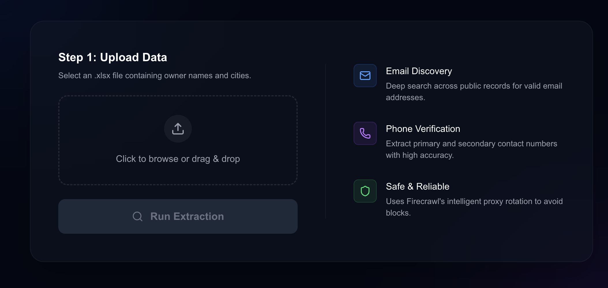This screenshot has height=288, width=608.
Task: Click the vertical divider between the panels
Action: tap(326, 141)
